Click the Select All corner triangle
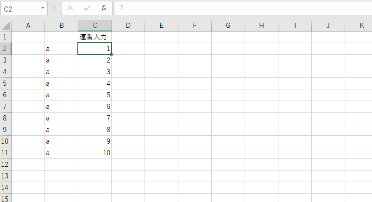 (x=6, y=25)
